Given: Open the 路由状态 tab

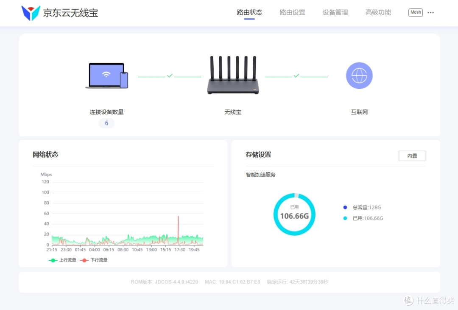Looking at the screenshot, I should 249,12.
